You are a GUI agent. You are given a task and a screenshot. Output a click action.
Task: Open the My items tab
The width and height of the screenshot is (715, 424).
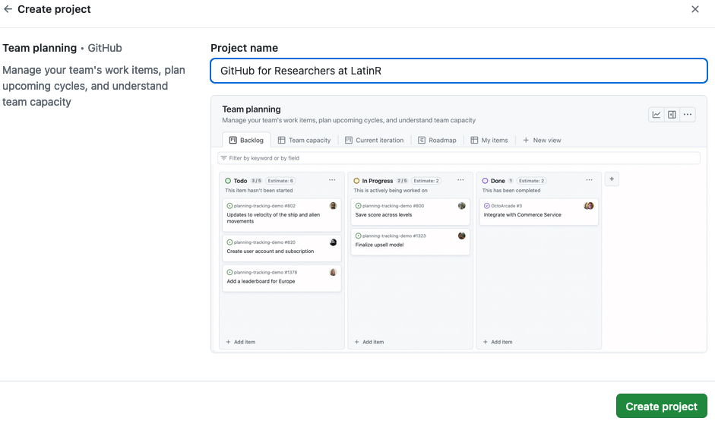coord(489,141)
